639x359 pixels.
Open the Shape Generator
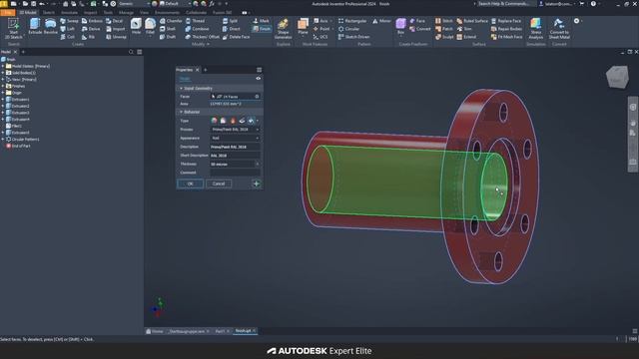[283, 29]
